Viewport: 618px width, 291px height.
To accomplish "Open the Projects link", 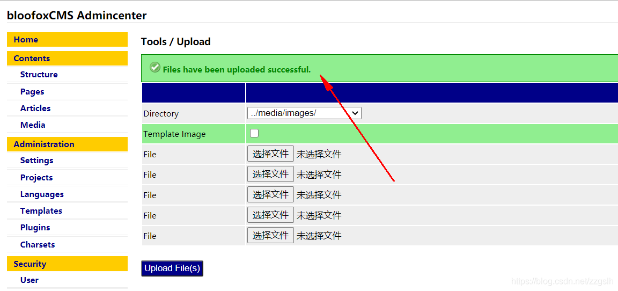I will 36,177.
